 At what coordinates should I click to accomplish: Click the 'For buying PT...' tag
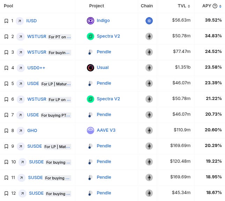(56, 115)
